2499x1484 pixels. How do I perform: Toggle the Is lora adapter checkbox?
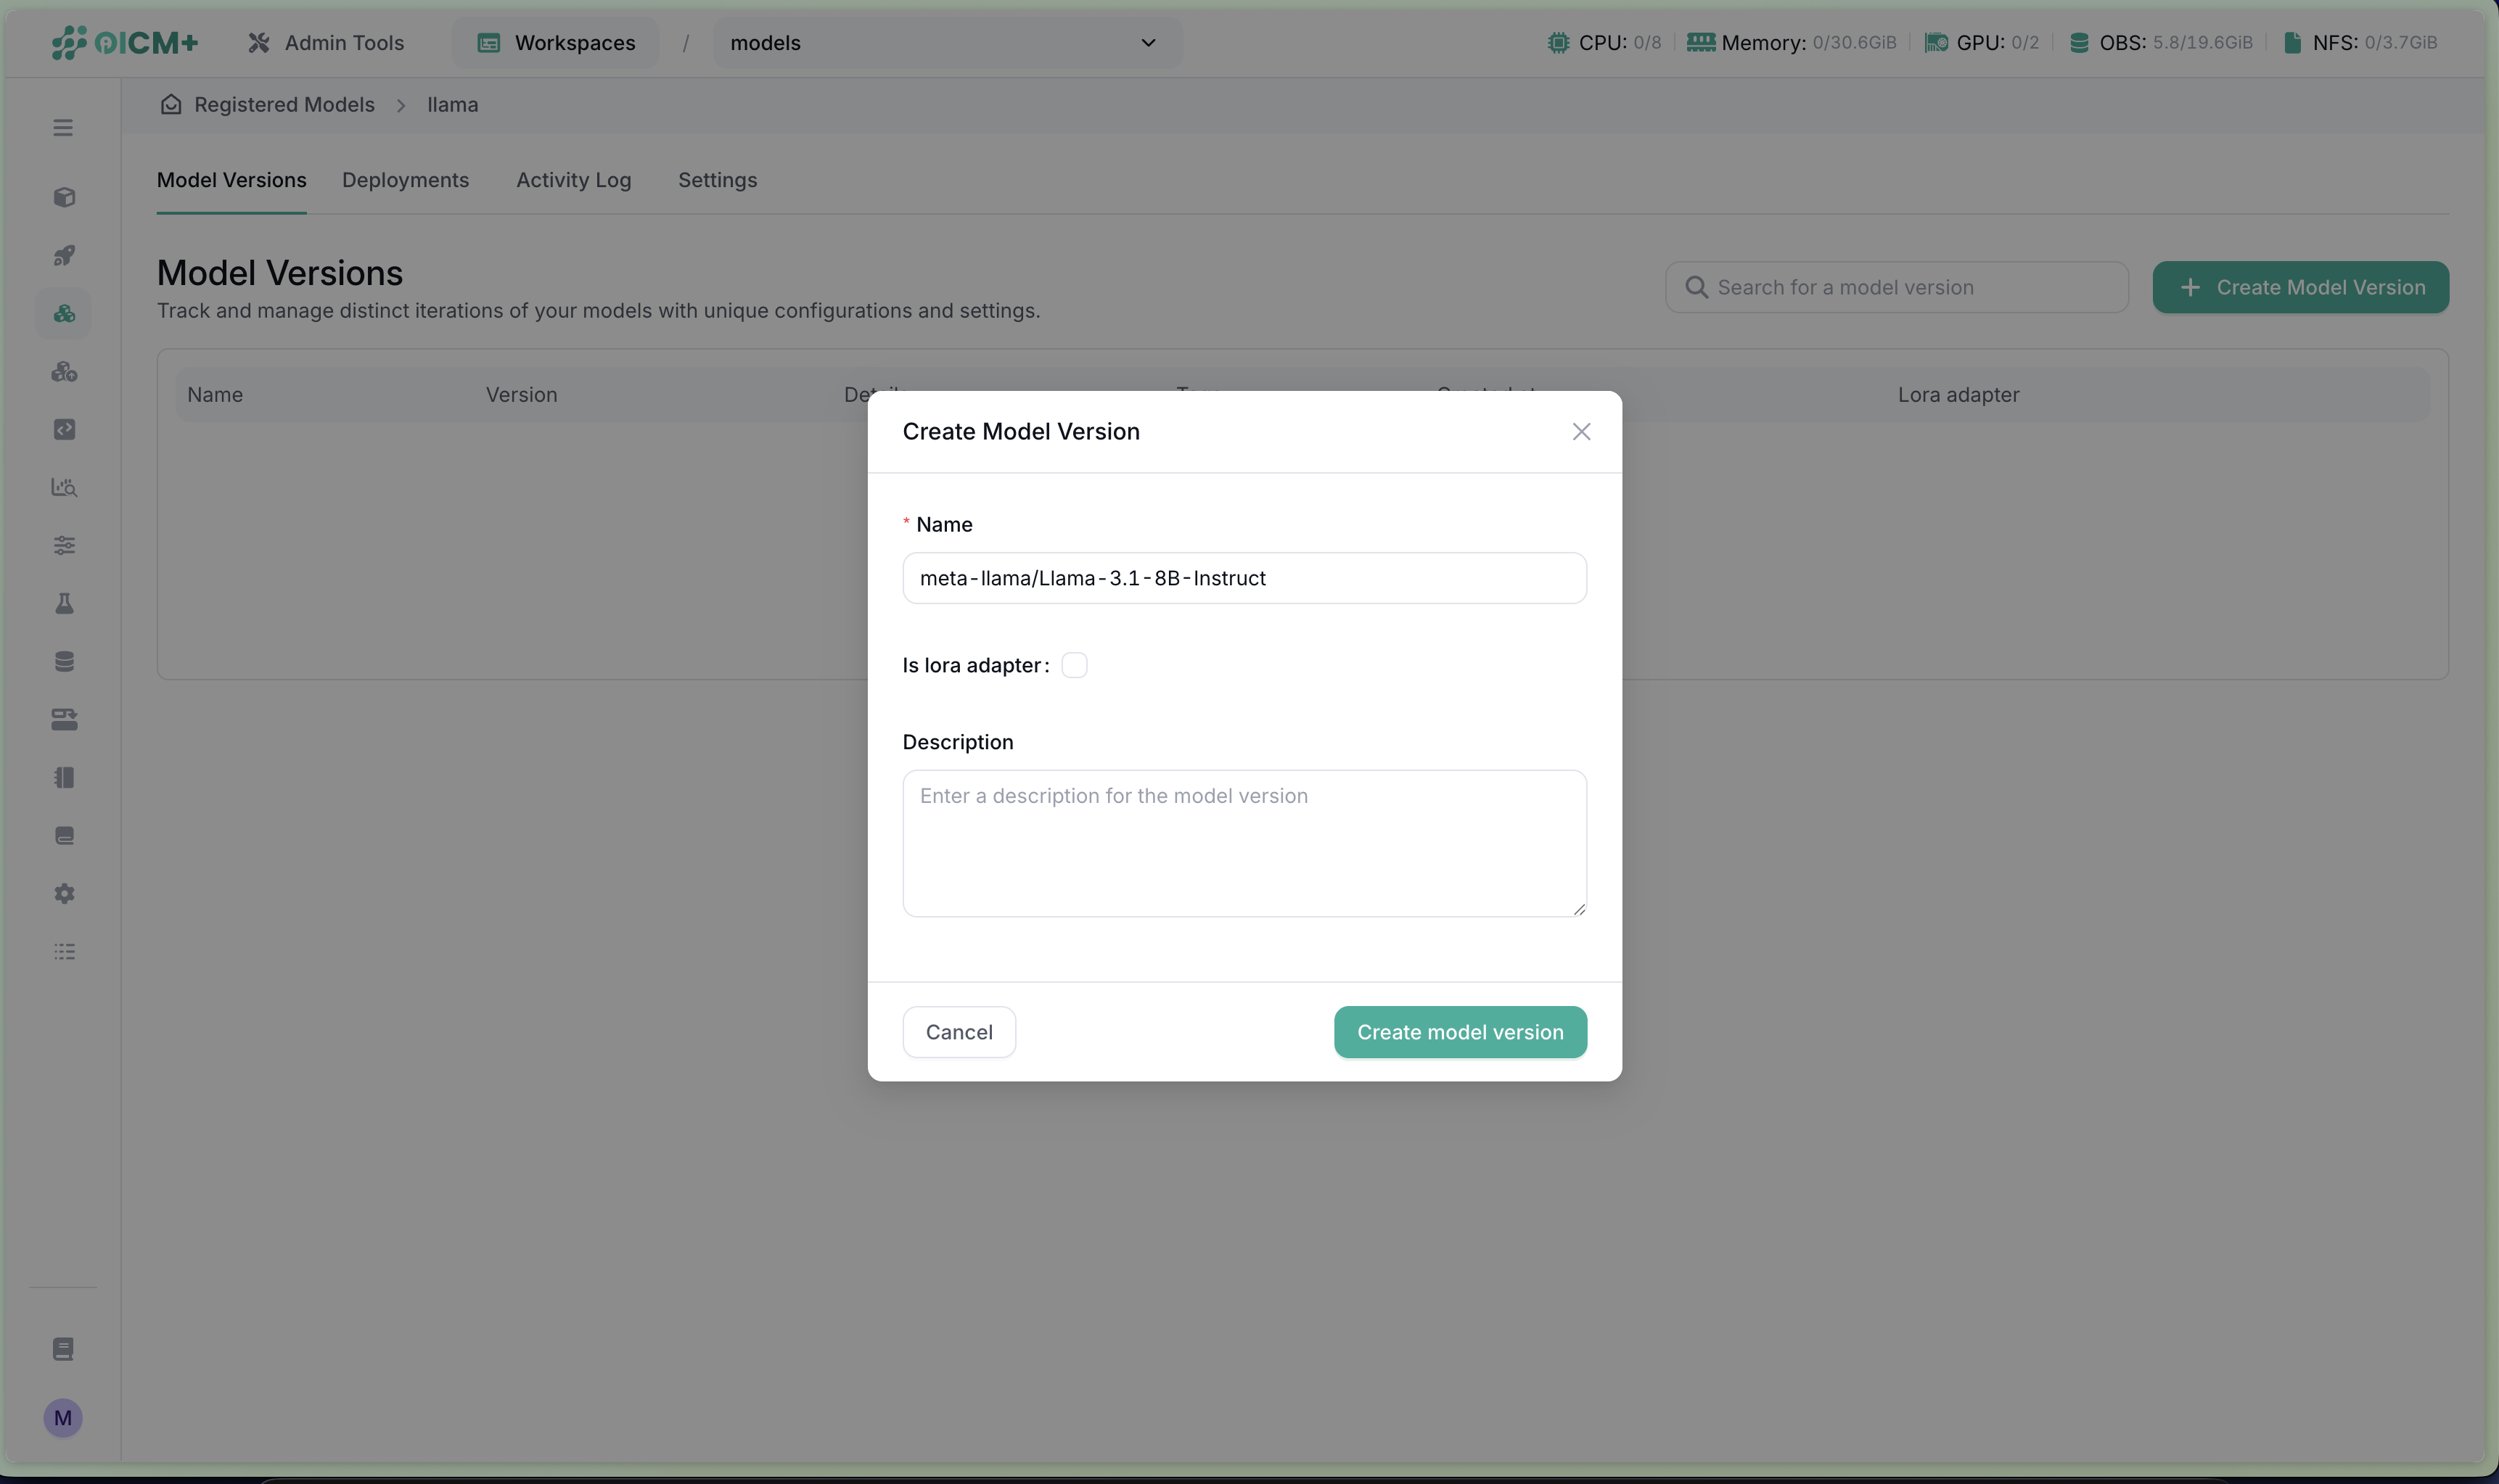click(1075, 664)
